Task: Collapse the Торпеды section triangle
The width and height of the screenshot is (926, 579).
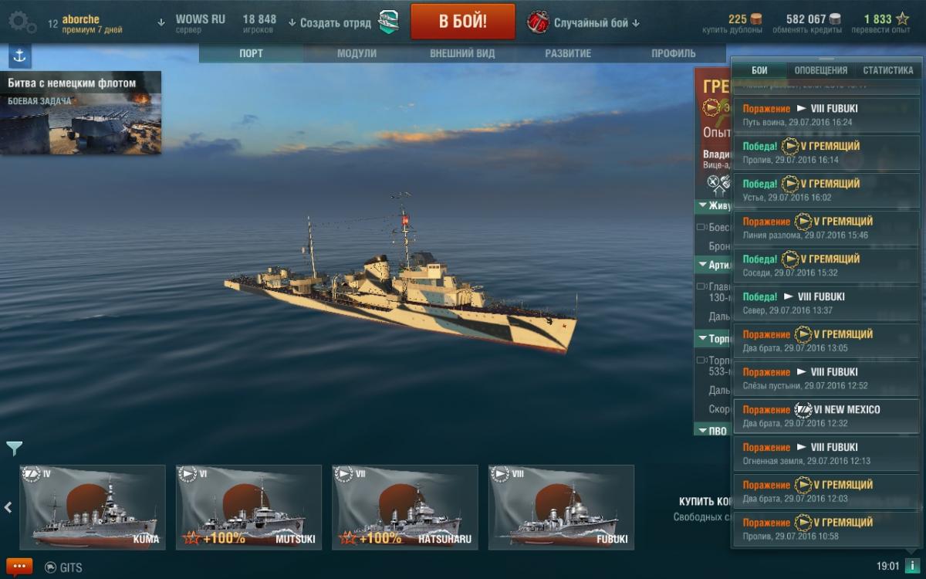Action: point(703,338)
